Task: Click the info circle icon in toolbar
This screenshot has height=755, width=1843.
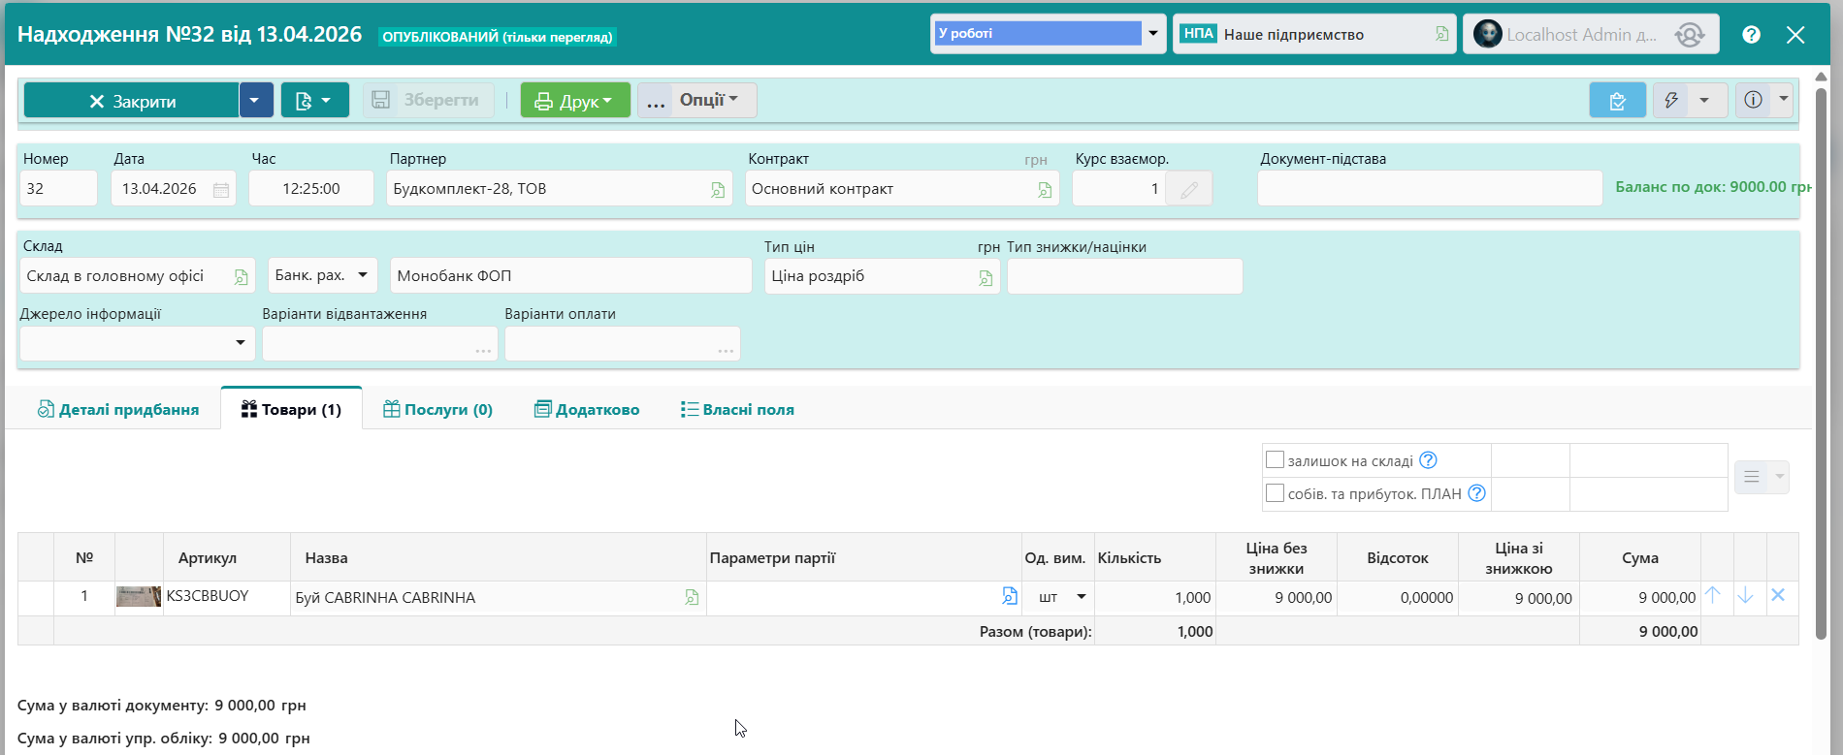Action: tap(1753, 100)
